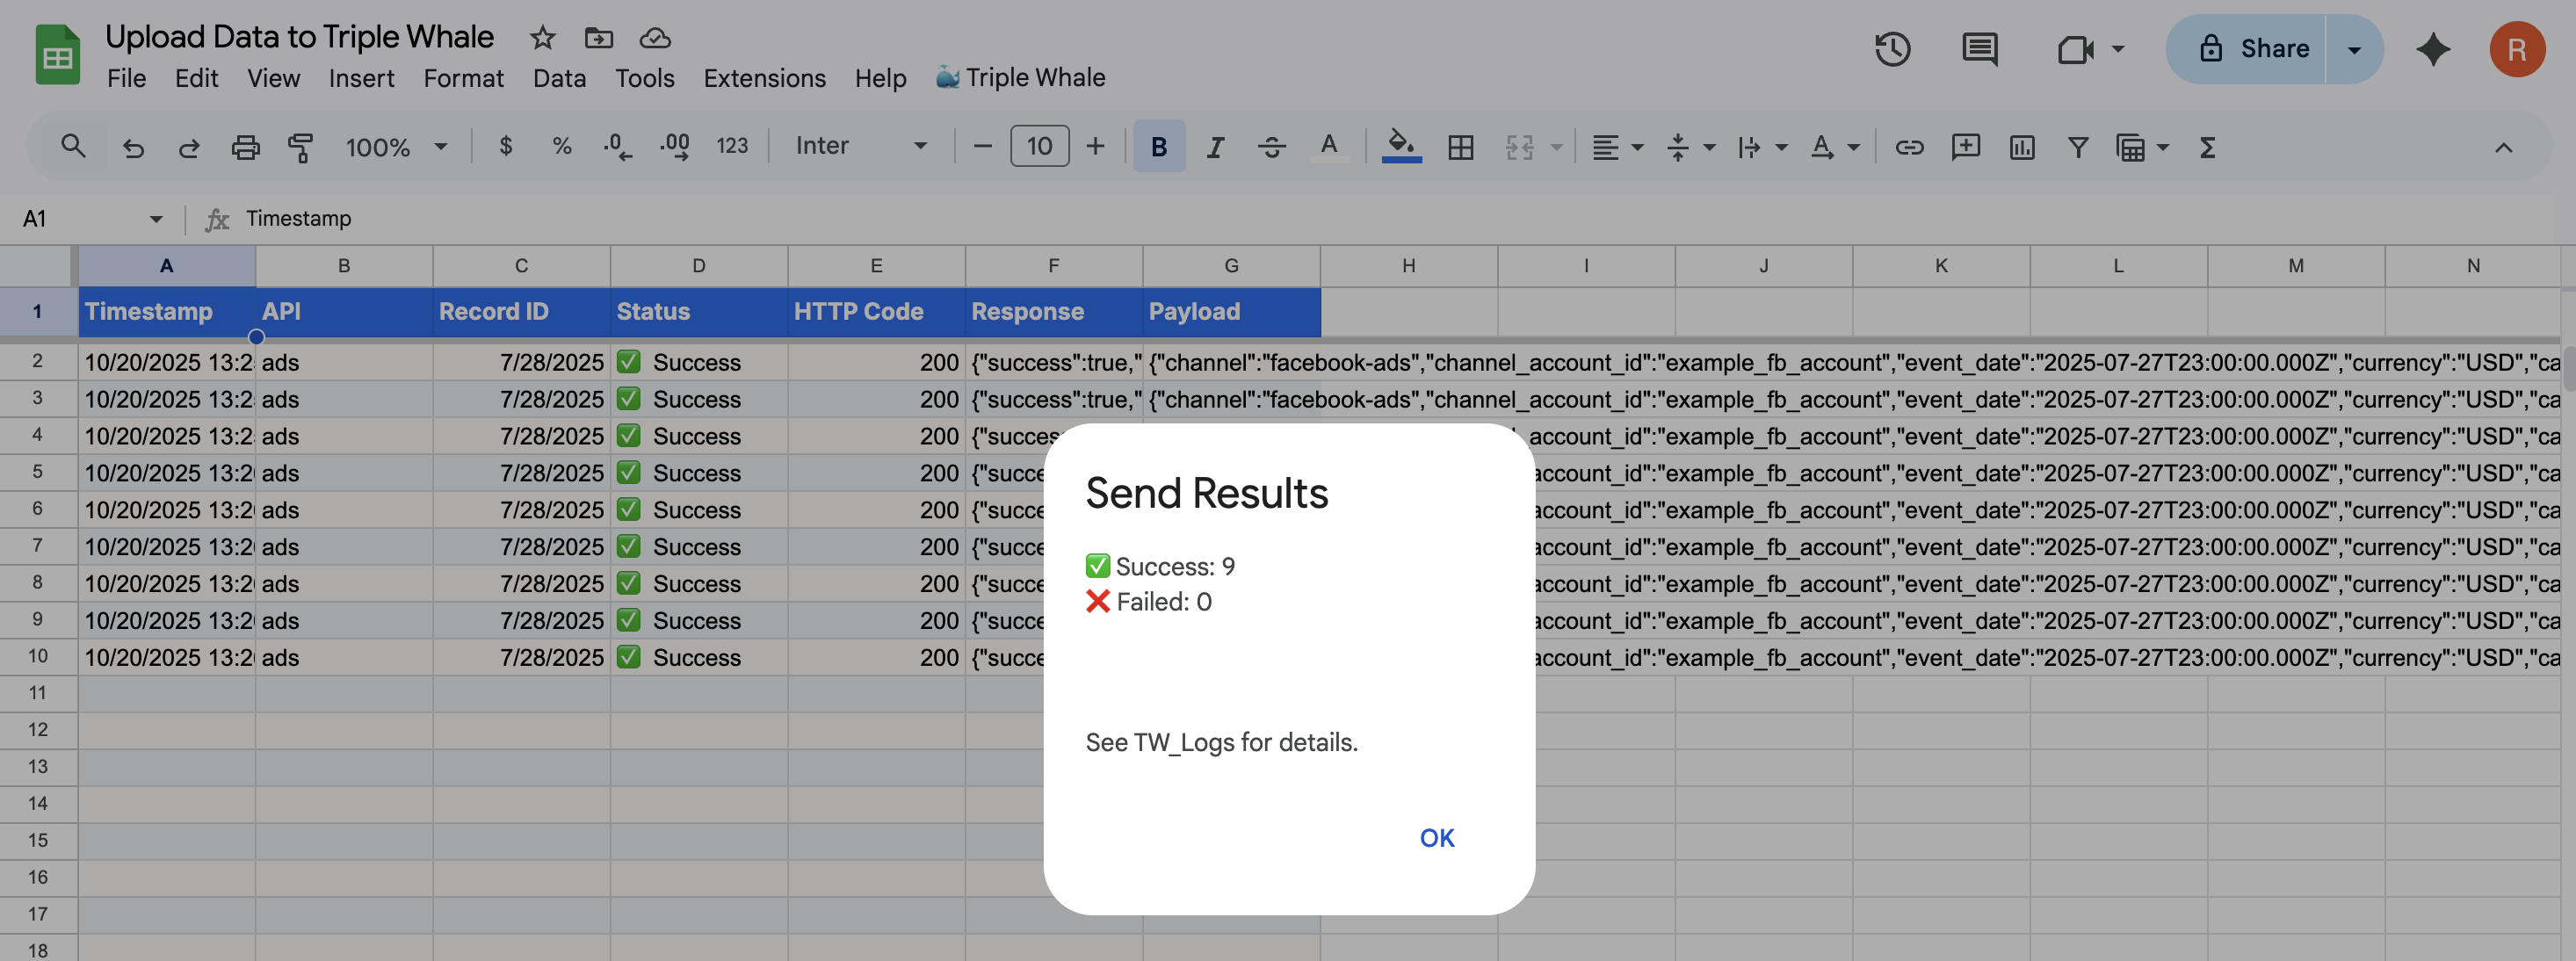Image resolution: width=2576 pixels, height=961 pixels.
Task: Click the Gemini sparkle icon
Action: 2432,49
